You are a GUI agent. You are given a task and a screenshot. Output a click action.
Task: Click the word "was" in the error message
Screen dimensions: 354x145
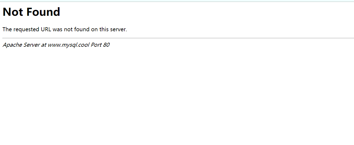pos(58,30)
